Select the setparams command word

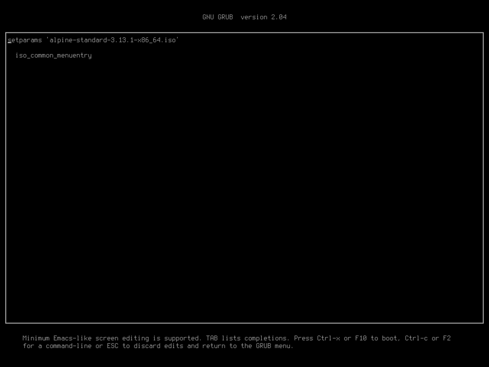tap(25, 40)
